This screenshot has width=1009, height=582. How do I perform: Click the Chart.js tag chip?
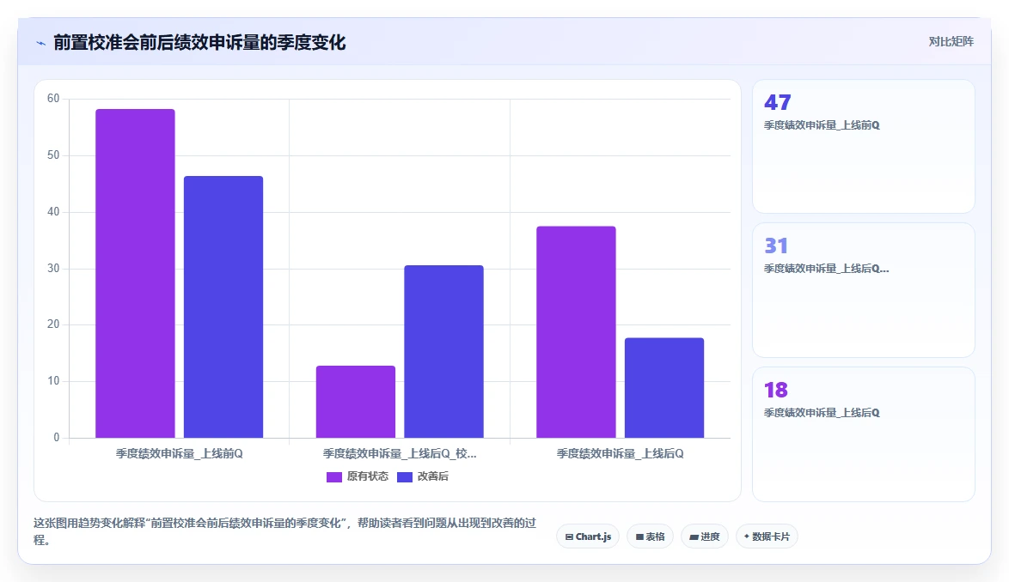click(588, 537)
